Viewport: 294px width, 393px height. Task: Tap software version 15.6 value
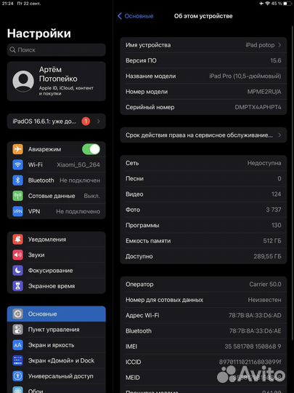pos(276,60)
